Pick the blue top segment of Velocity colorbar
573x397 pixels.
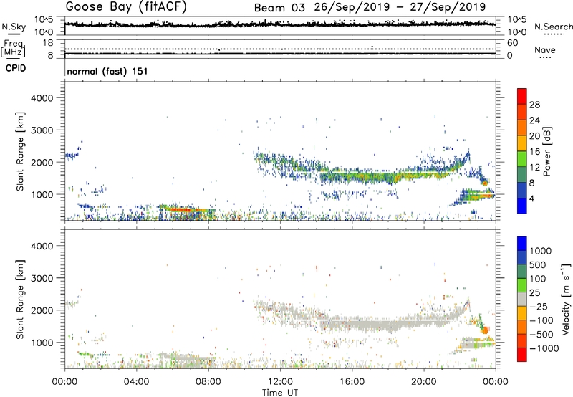pyautogui.click(x=522, y=244)
